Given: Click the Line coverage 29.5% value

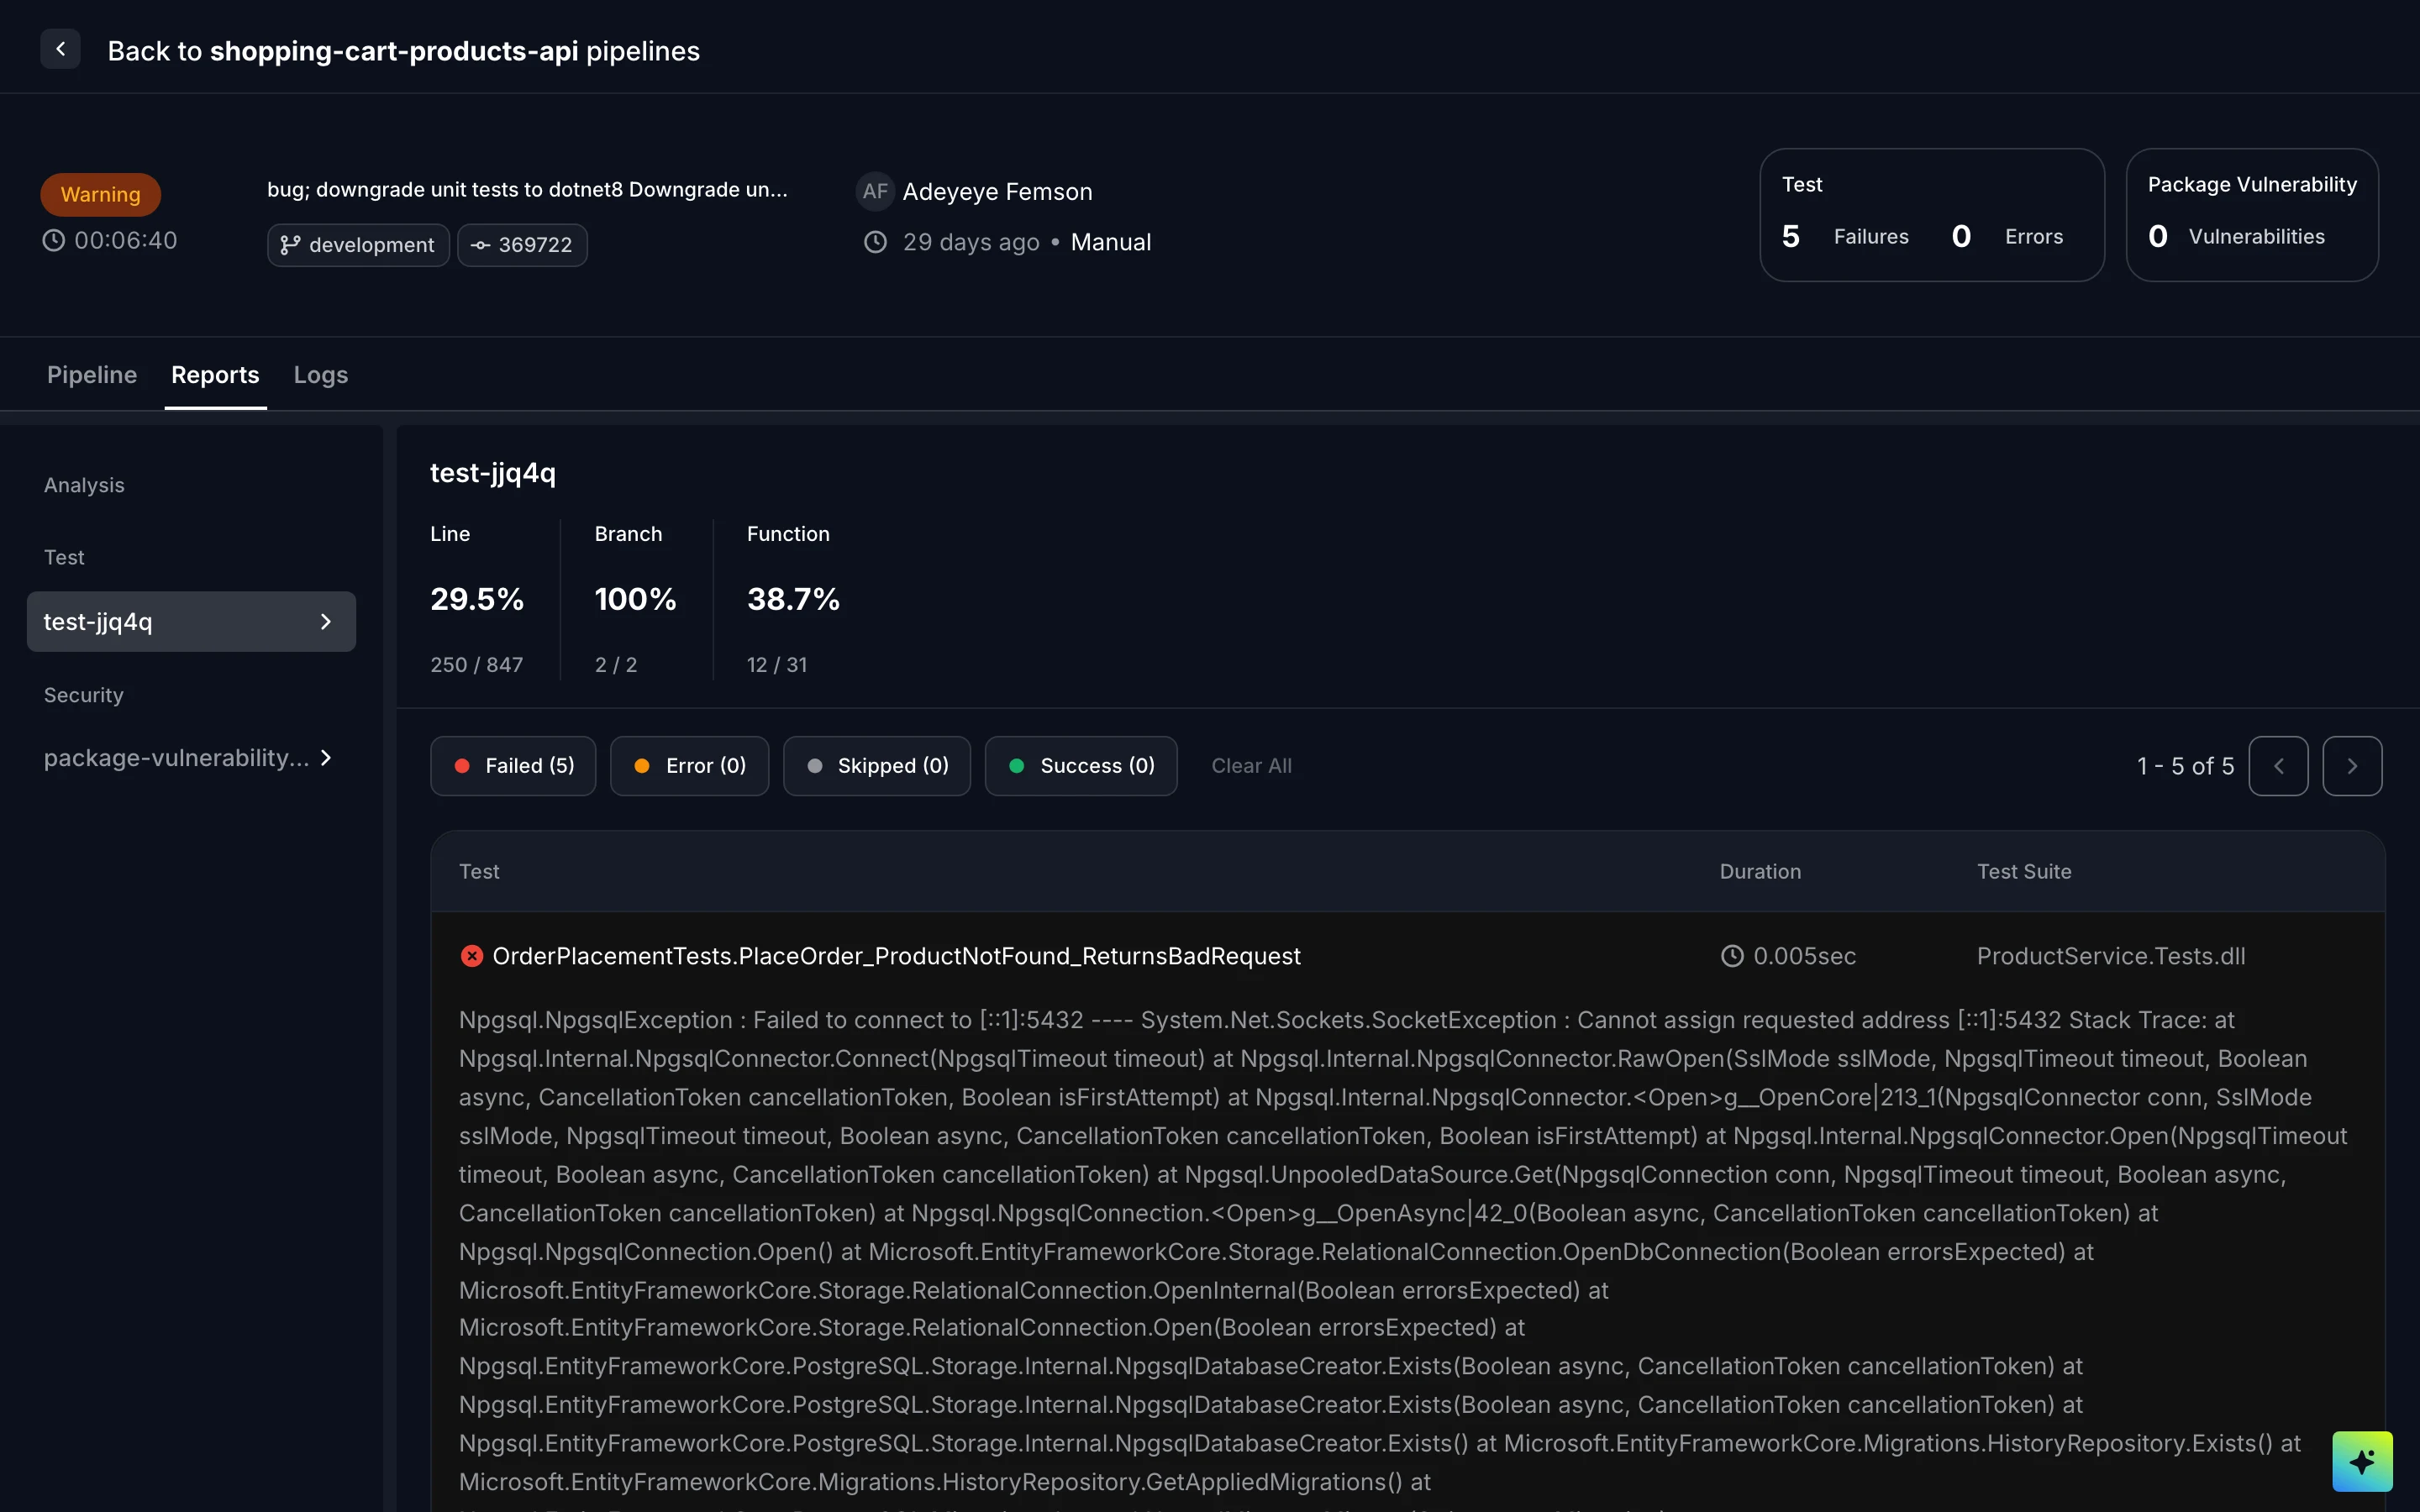Looking at the screenshot, I should (477, 599).
